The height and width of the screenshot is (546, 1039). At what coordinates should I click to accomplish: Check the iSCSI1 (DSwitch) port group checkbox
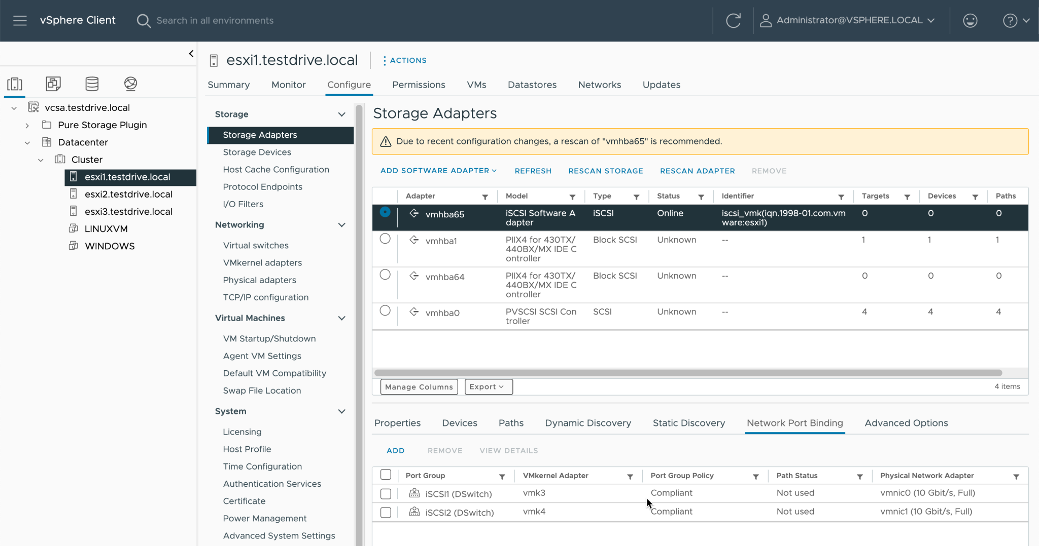point(386,493)
